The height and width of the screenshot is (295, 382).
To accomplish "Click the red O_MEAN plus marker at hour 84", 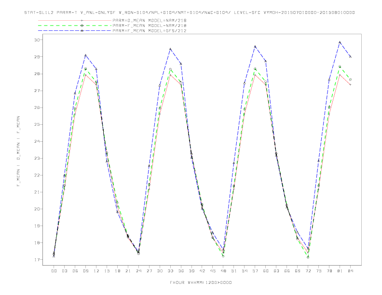I will coord(350,85).
